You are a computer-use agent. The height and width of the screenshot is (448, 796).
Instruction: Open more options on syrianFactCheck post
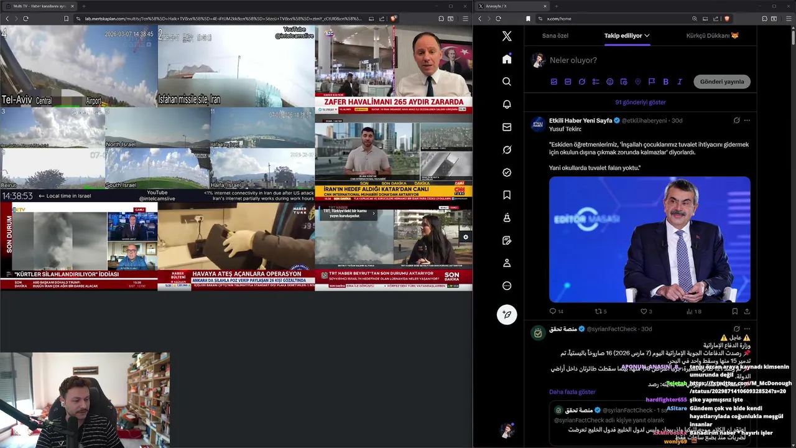point(747,329)
